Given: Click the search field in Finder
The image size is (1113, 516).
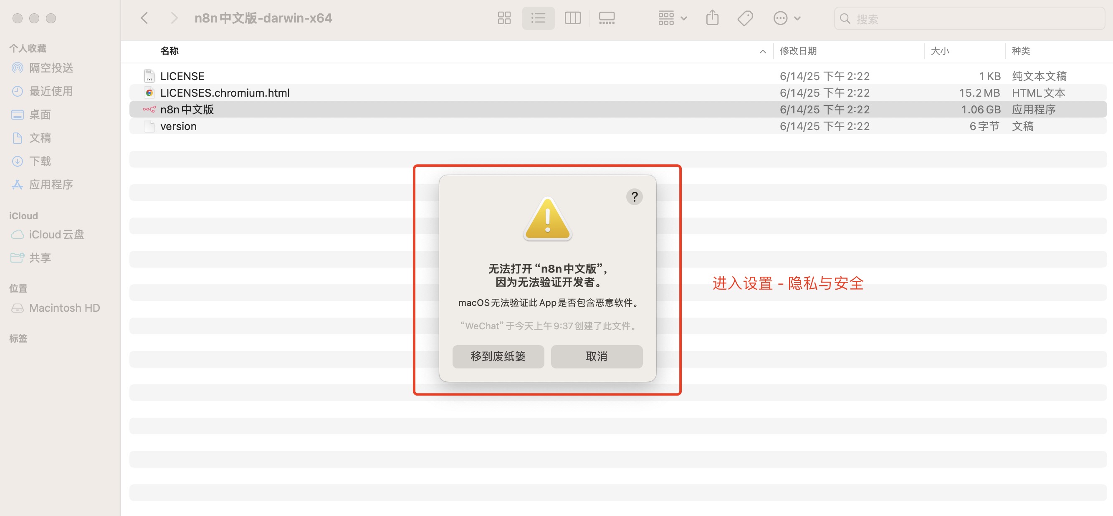Looking at the screenshot, I should 969,19.
